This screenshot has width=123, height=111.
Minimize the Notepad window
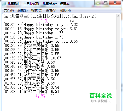(98, 3)
